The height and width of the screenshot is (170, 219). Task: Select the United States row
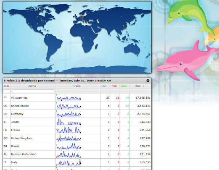tap(77, 106)
